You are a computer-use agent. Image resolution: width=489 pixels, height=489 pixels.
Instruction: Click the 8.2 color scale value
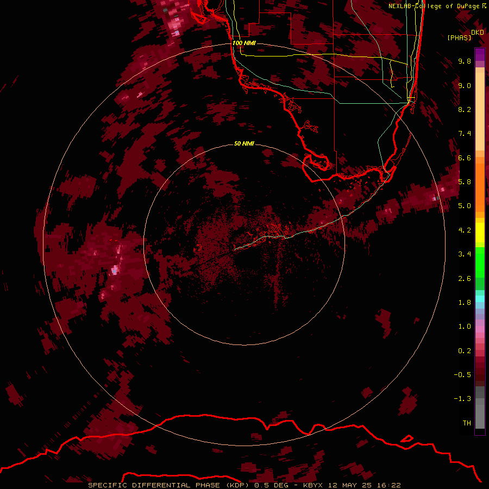(465, 109)
